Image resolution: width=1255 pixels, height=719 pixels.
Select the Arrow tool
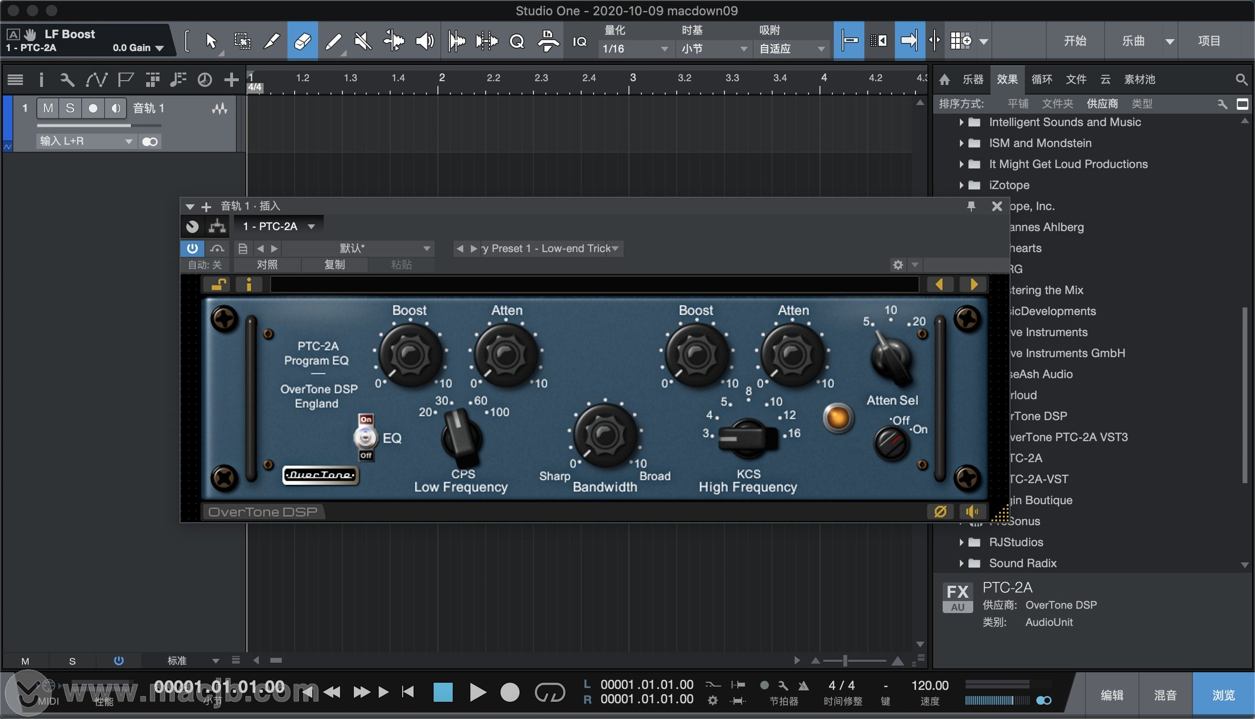212,41
